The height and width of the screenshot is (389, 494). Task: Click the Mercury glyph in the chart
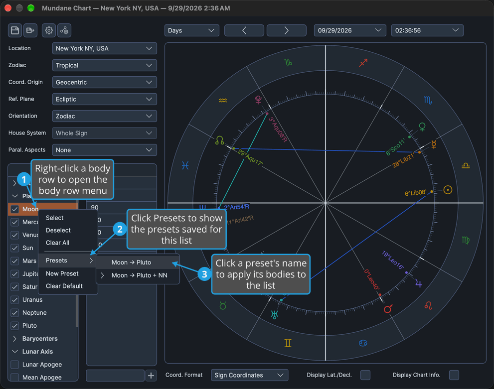[434, 144]
